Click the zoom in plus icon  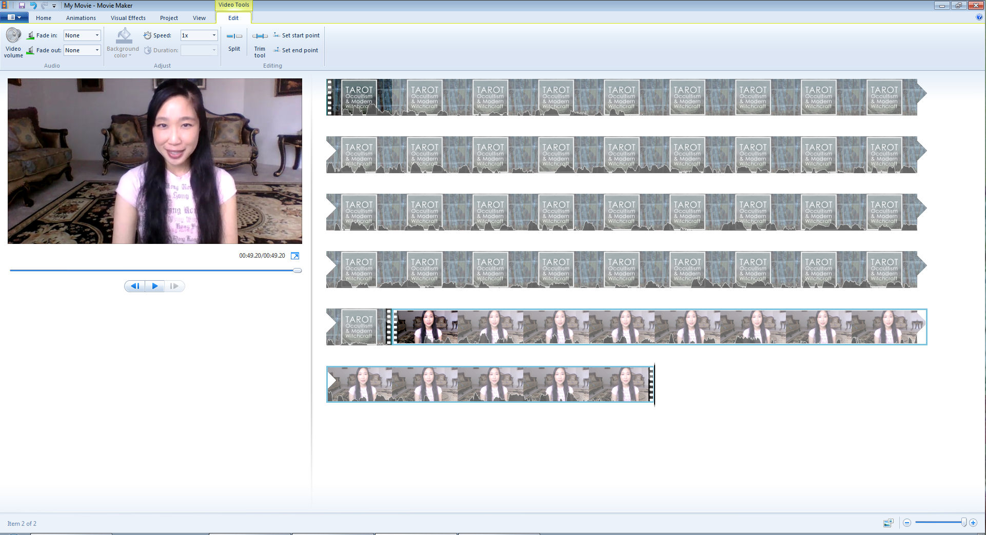(x=973, y=523)
